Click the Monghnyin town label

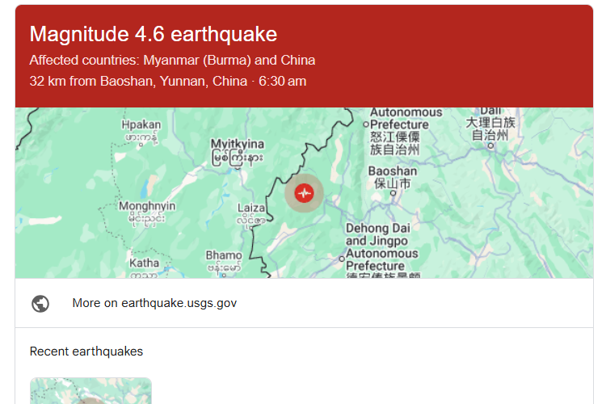tap(147, 207)
